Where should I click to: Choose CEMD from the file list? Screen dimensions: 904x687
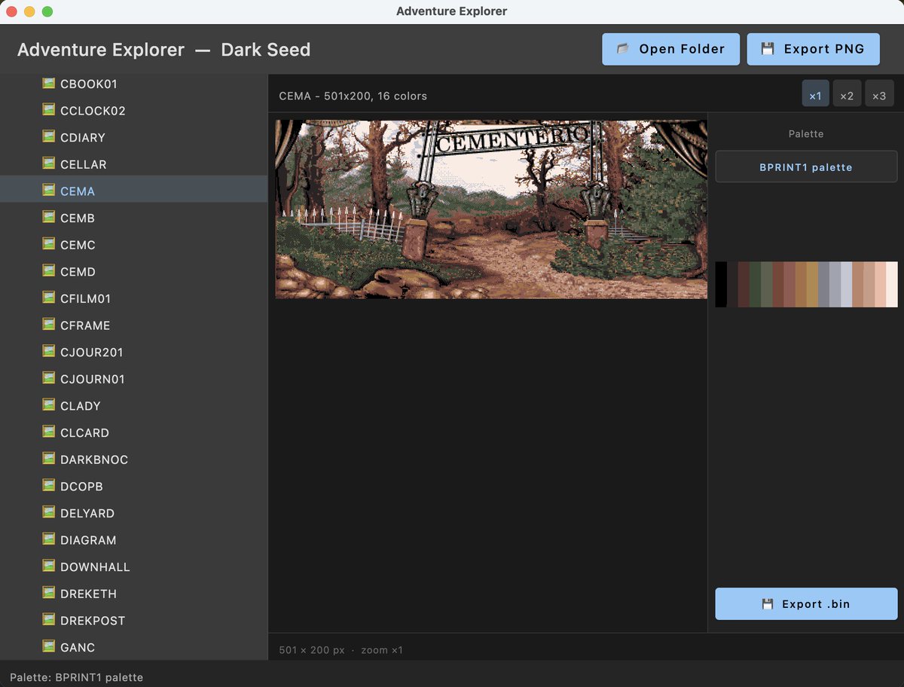click(133, 271)
